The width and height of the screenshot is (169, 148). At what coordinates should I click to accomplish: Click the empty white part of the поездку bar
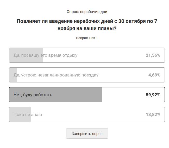click(x=123, y=75)
